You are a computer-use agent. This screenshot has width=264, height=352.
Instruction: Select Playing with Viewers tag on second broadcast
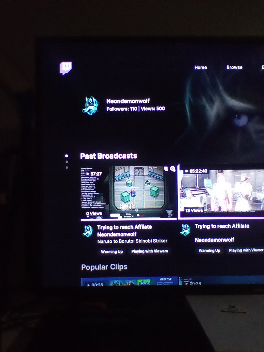tap(245, 250)
